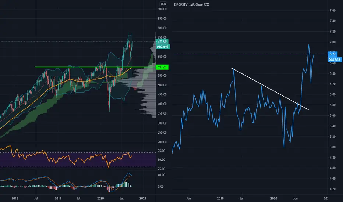Click the 2021 date on time axis
The width and height of the screenshot is (343, 202).
(x=143, y=198)
